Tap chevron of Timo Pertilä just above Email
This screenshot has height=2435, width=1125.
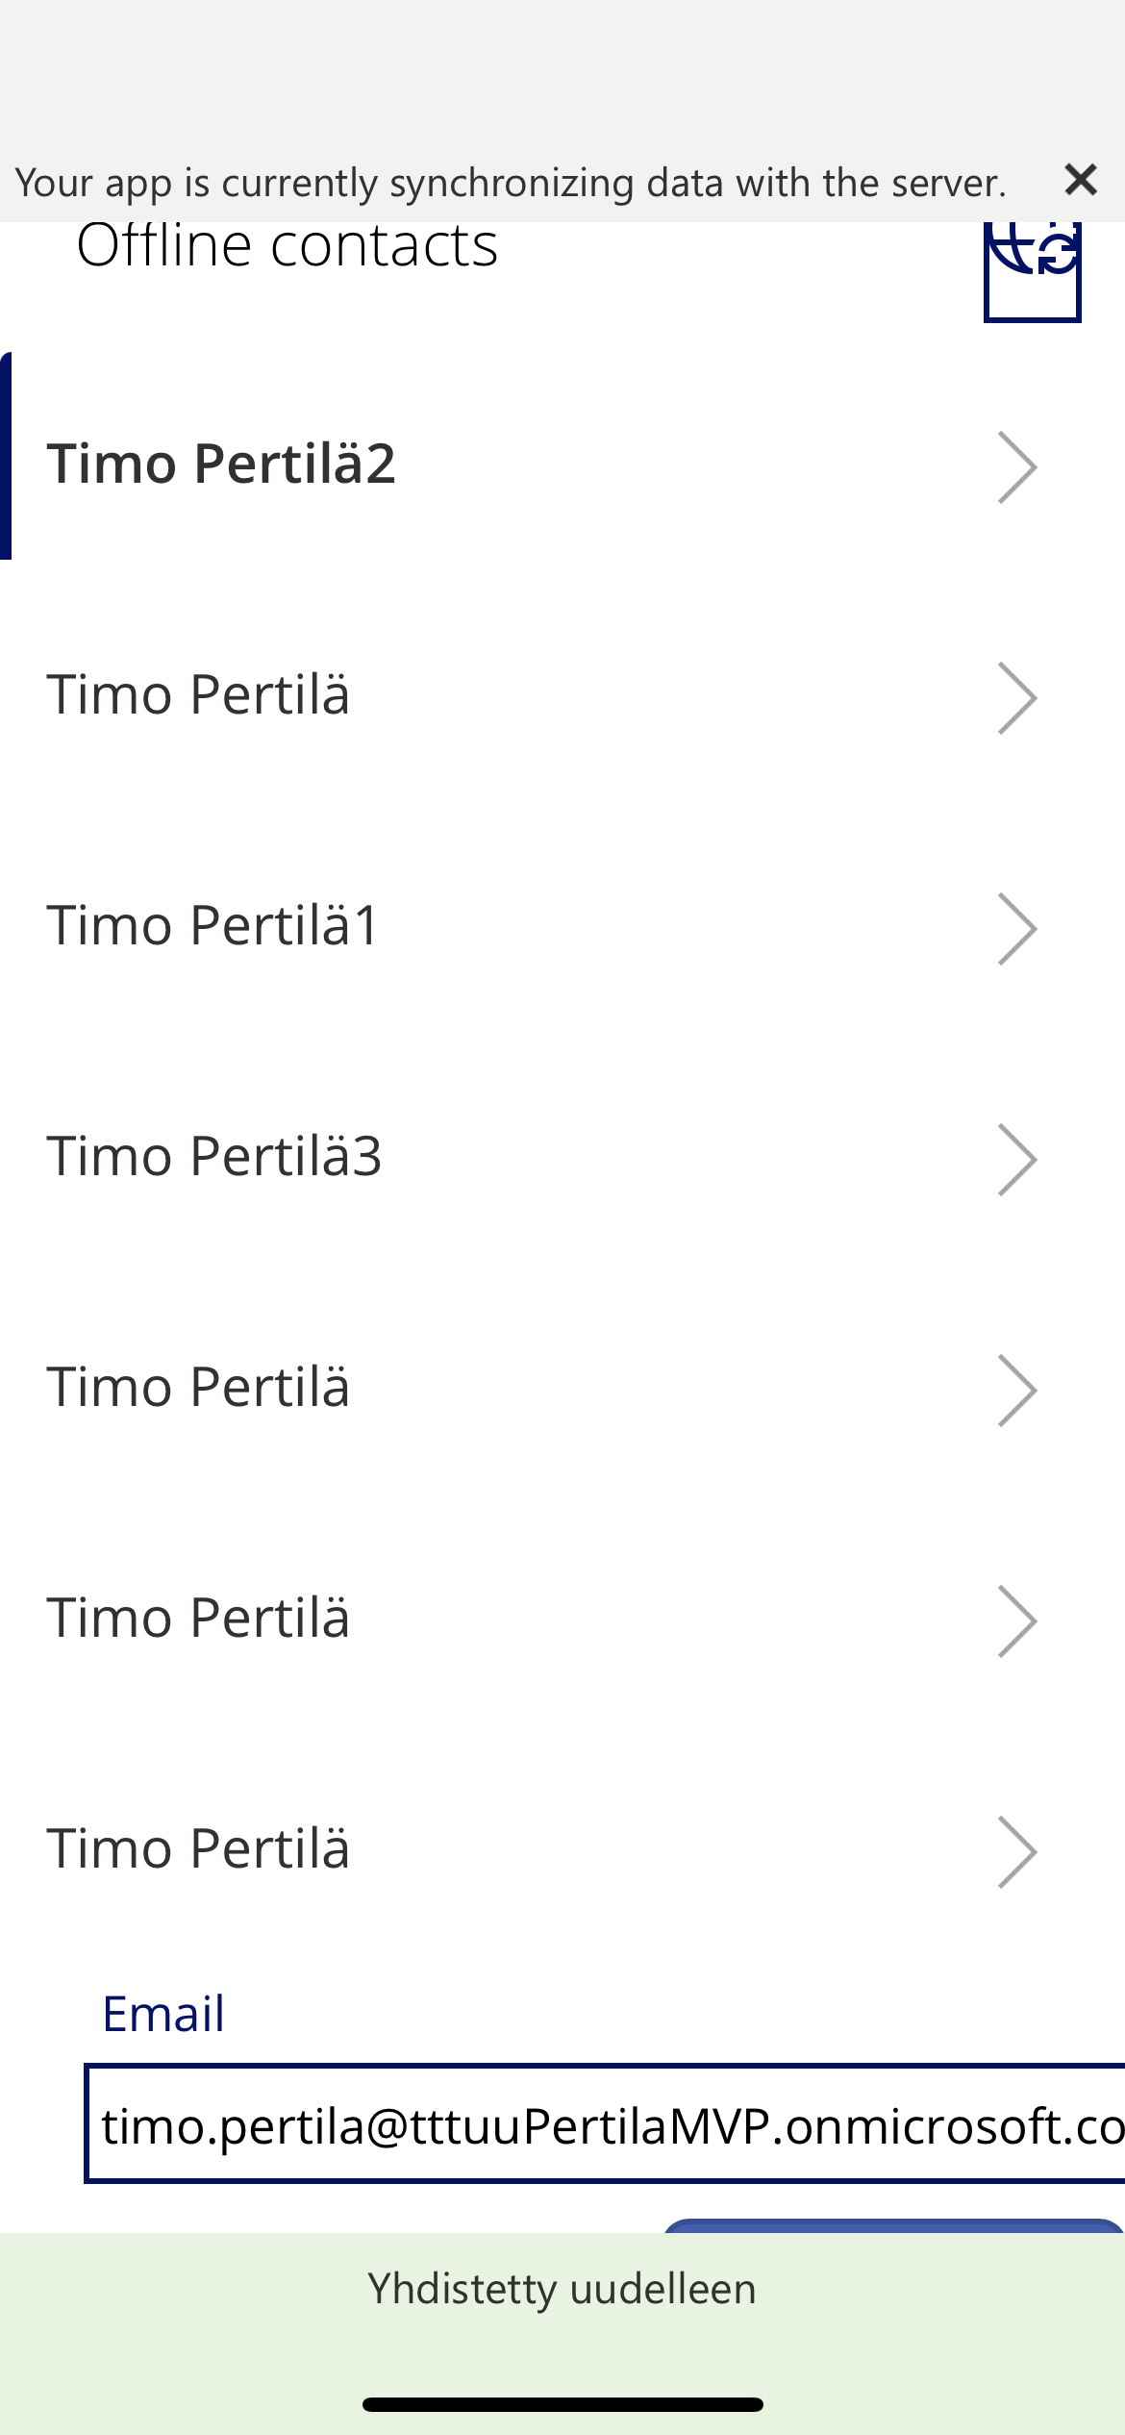1017,1852
